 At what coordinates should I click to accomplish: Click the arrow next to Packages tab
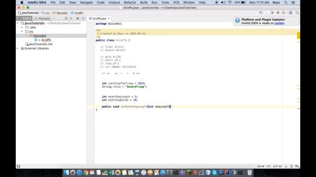click(x=54, y=18)
